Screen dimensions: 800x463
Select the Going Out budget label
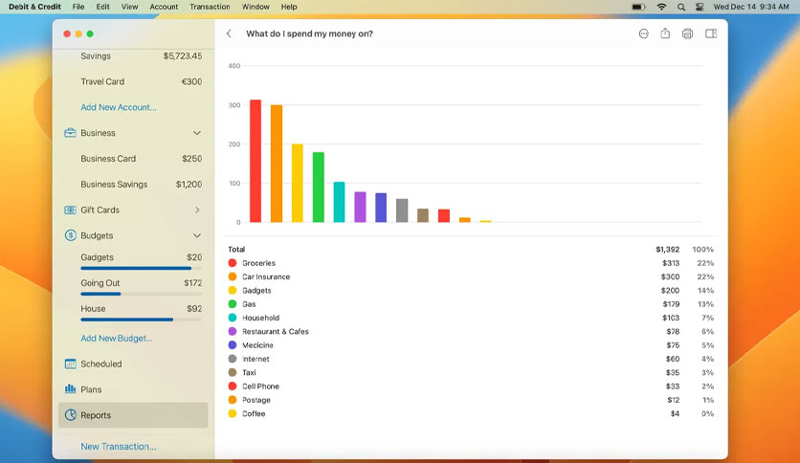click(x=100, y=283)
